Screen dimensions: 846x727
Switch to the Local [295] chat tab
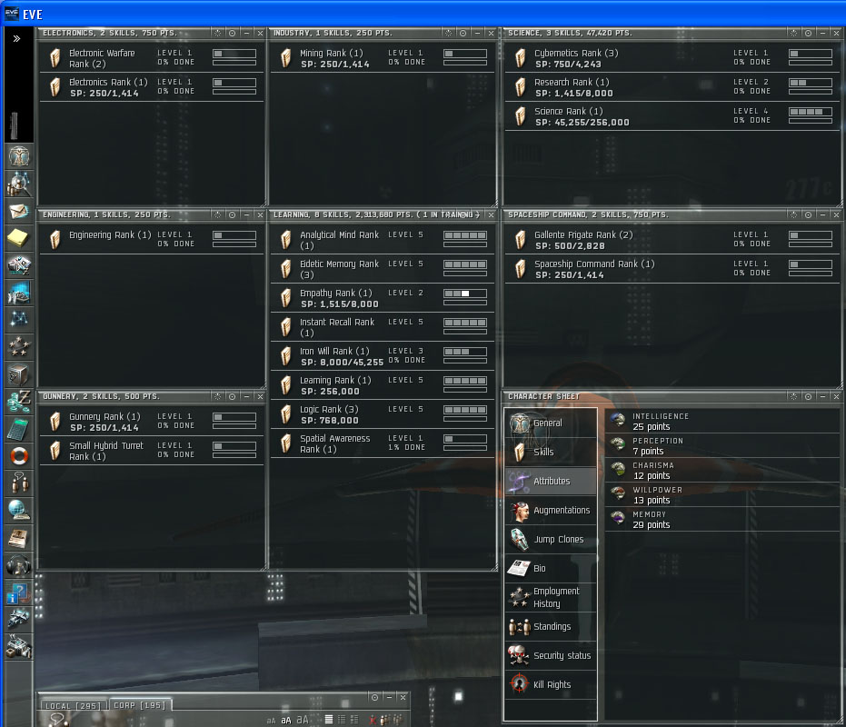point(74,705)
